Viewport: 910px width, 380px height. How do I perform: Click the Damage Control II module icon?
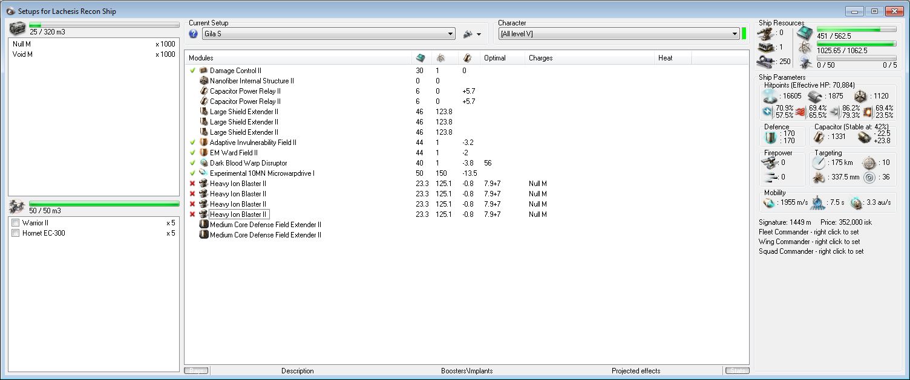point(204,71)
